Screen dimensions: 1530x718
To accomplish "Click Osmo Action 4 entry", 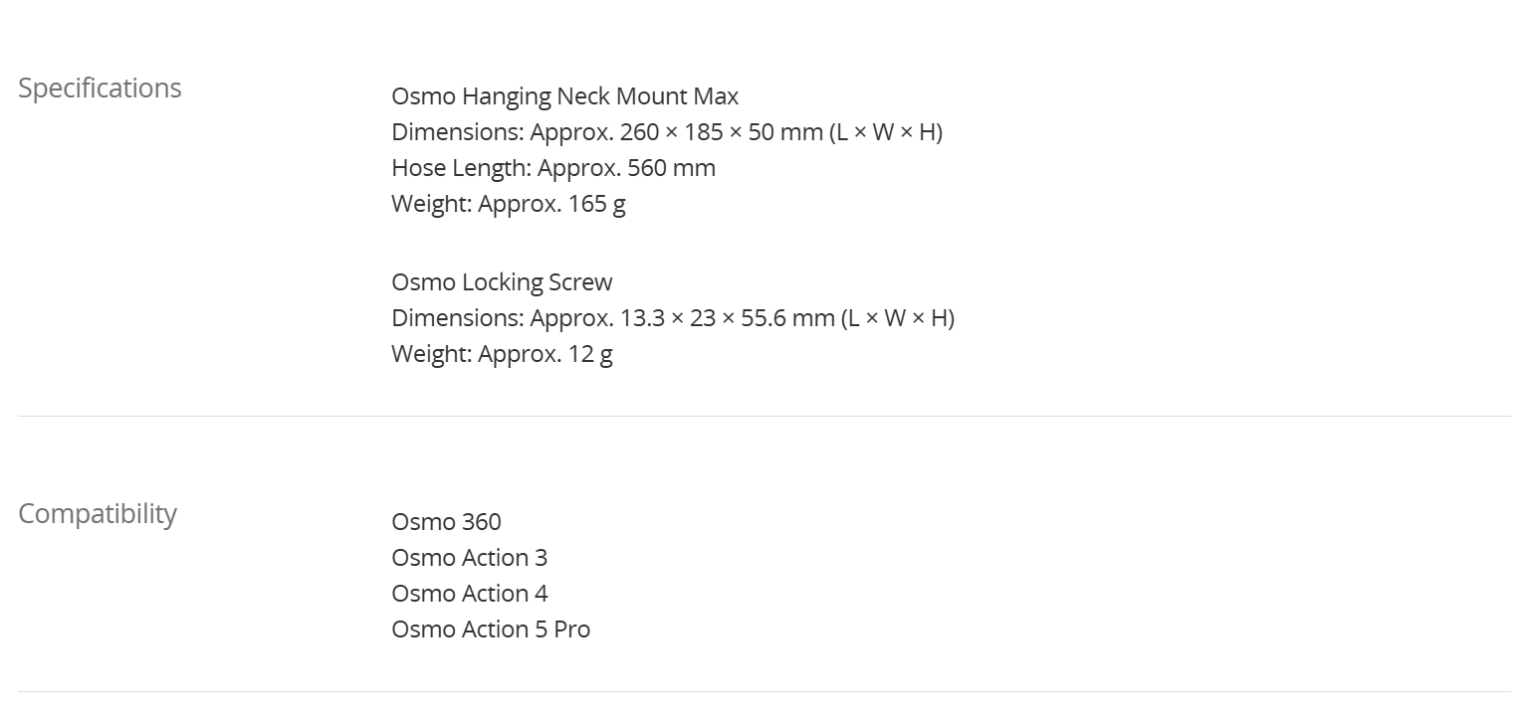I will tap(470, 594).
